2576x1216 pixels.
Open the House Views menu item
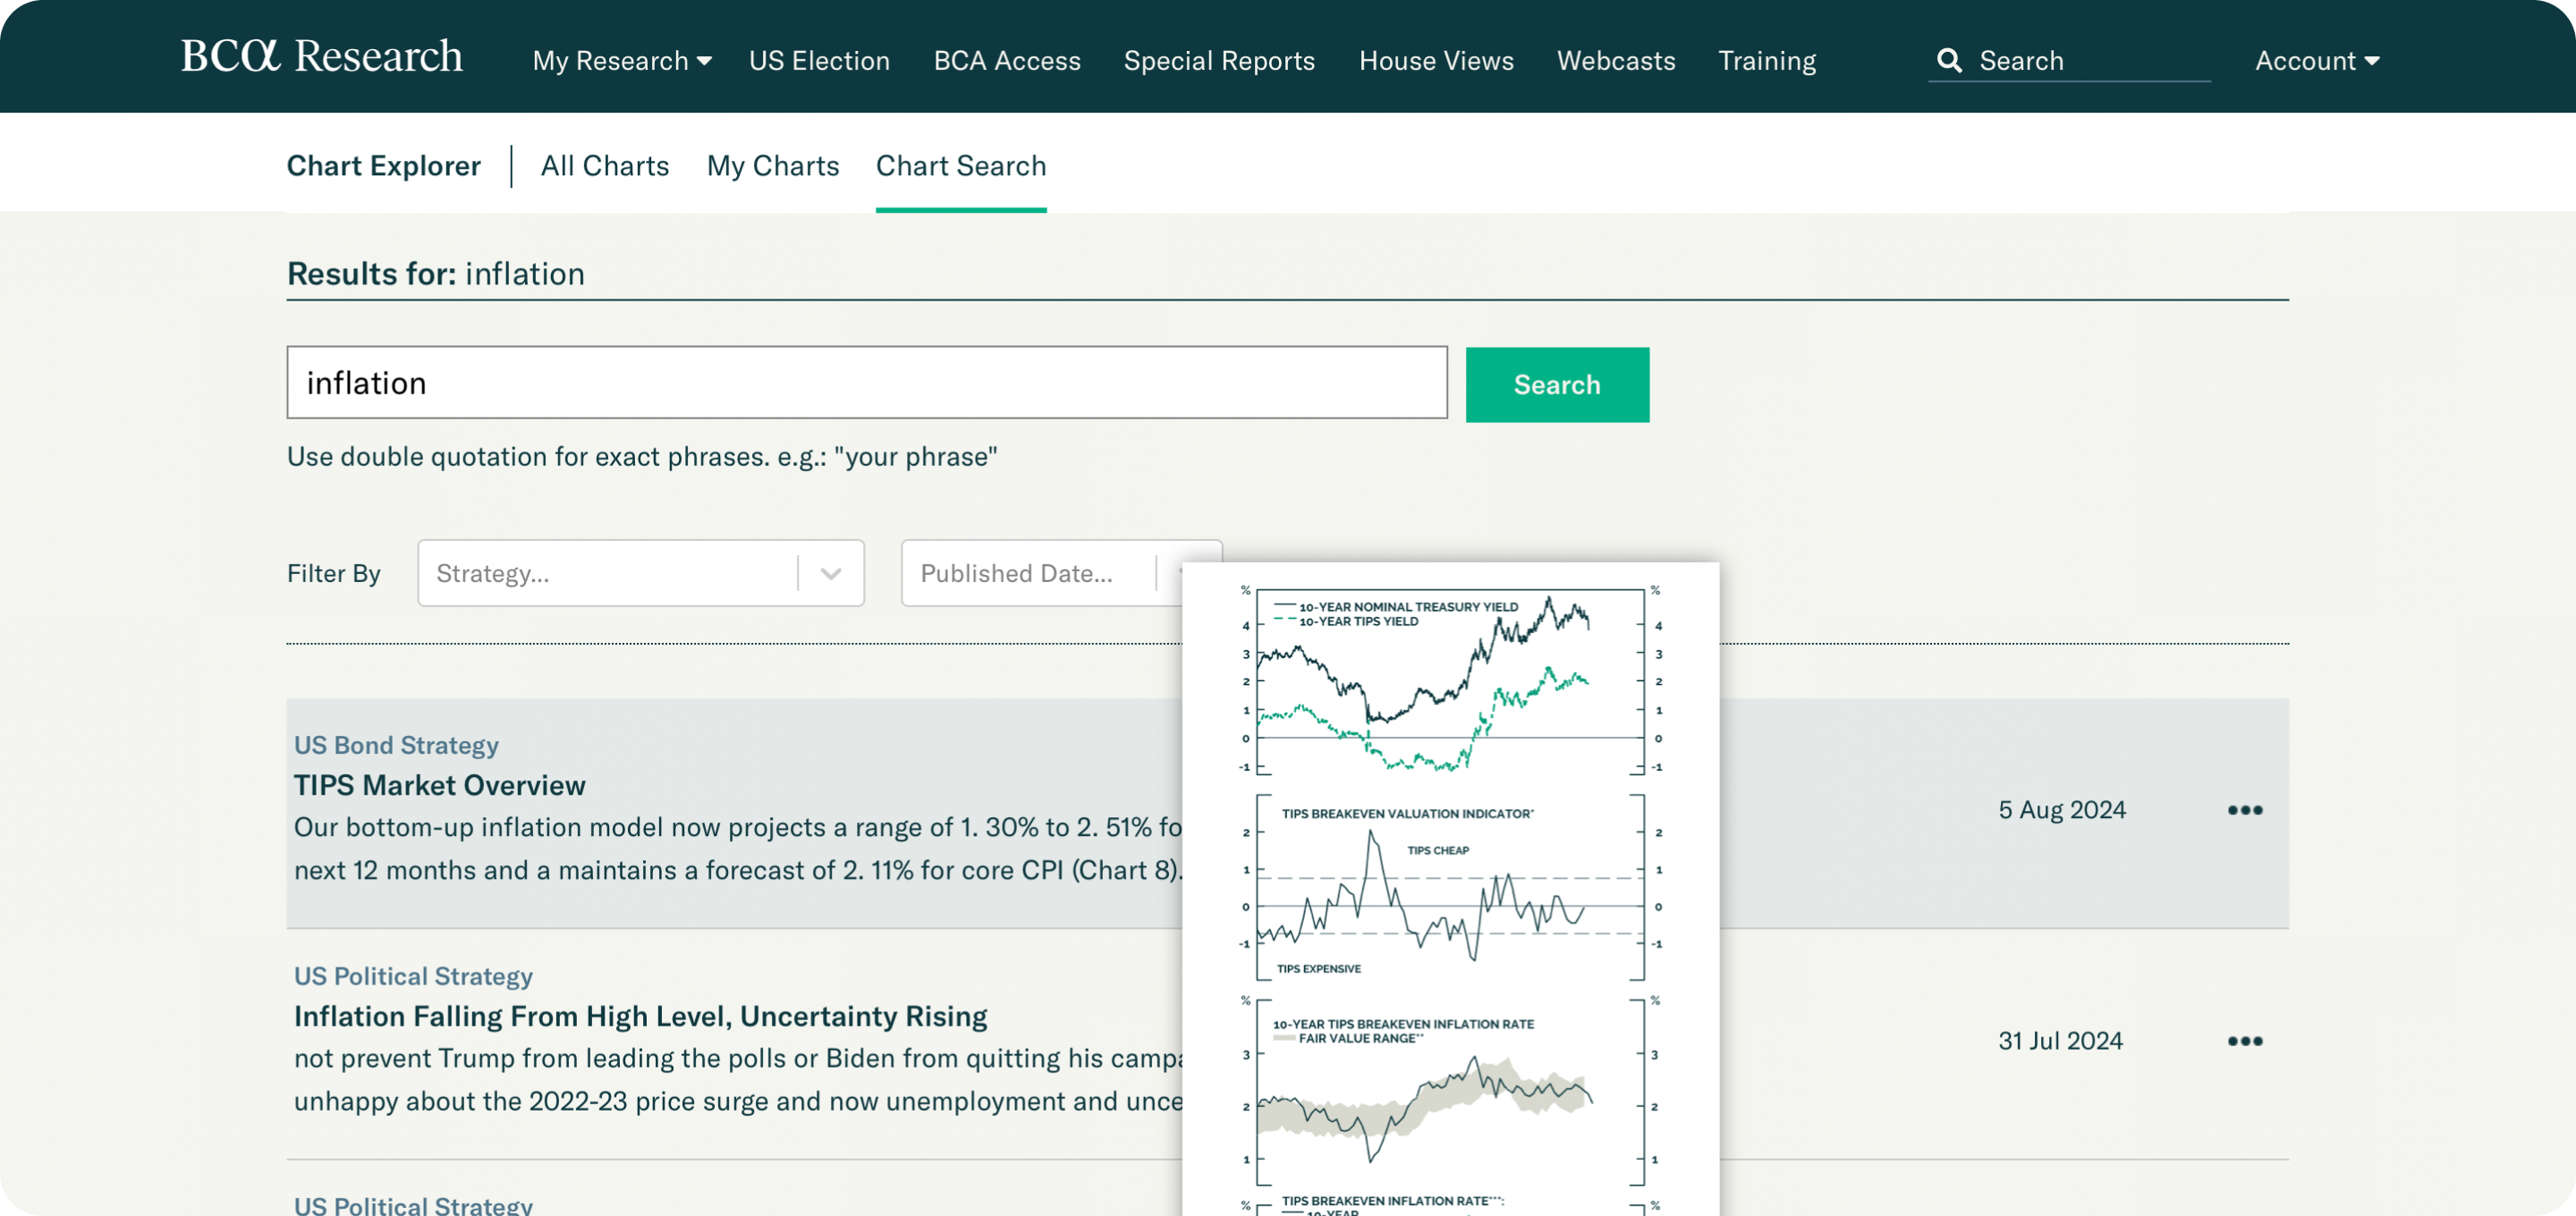tap(1435, 61)
